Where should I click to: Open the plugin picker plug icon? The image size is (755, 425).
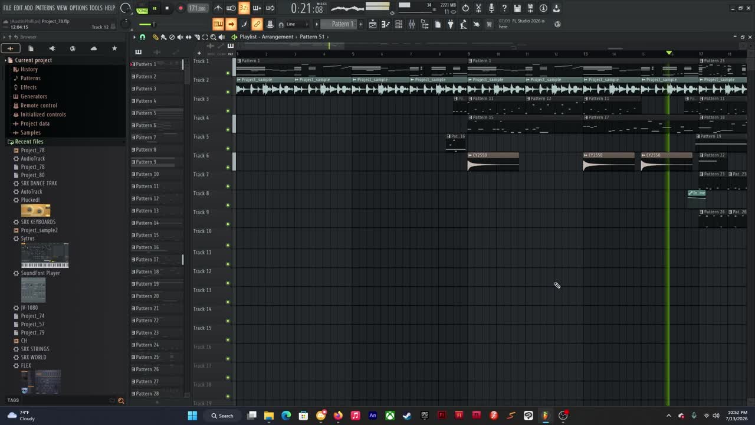coord(451,24)
